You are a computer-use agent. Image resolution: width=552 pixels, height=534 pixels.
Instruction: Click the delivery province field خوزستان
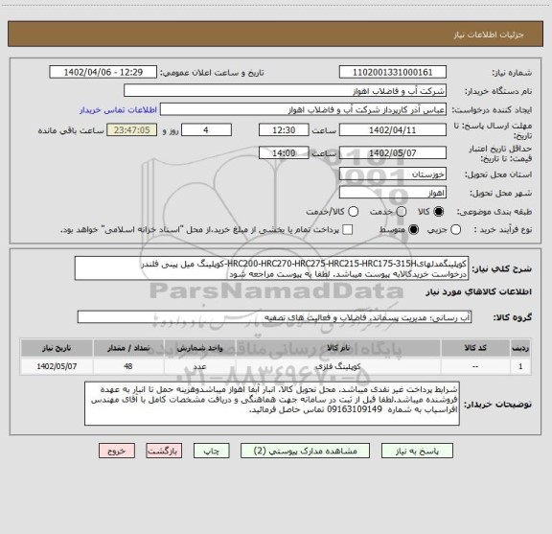coord(393,174)
